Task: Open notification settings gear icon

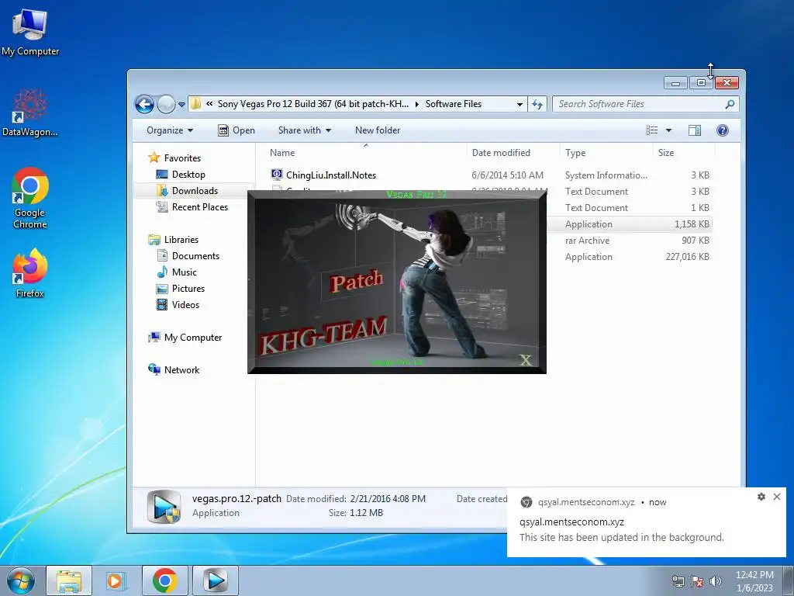Action: (761, 497)
